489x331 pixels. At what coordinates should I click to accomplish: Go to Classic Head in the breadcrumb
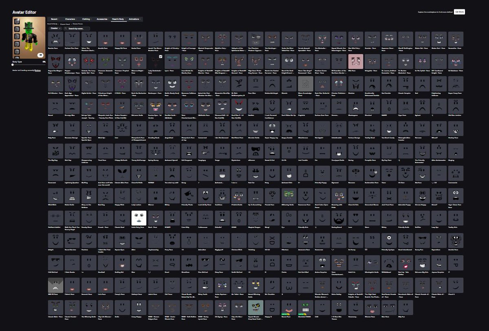point(65,24)
